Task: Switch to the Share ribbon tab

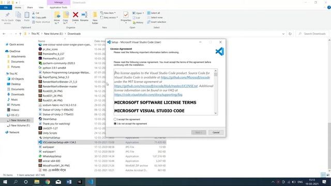Action: coord(30,7)
